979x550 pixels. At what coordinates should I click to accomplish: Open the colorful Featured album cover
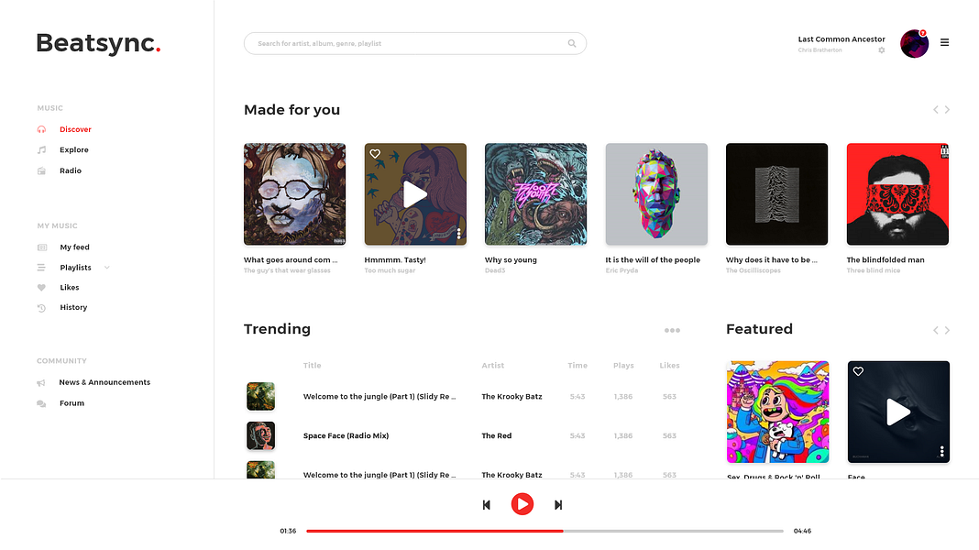tap(777, 412)
